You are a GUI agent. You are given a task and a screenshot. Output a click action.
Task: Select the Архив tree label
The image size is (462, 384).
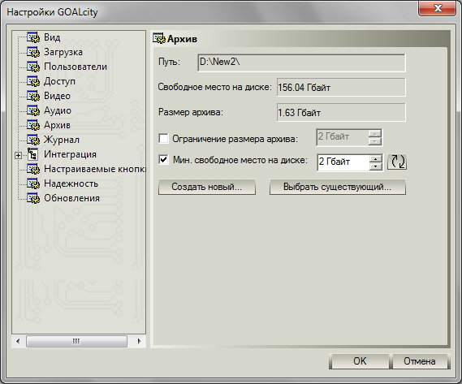(57, 125)
